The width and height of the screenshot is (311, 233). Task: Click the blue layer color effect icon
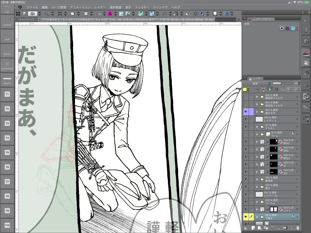point(293,28)
